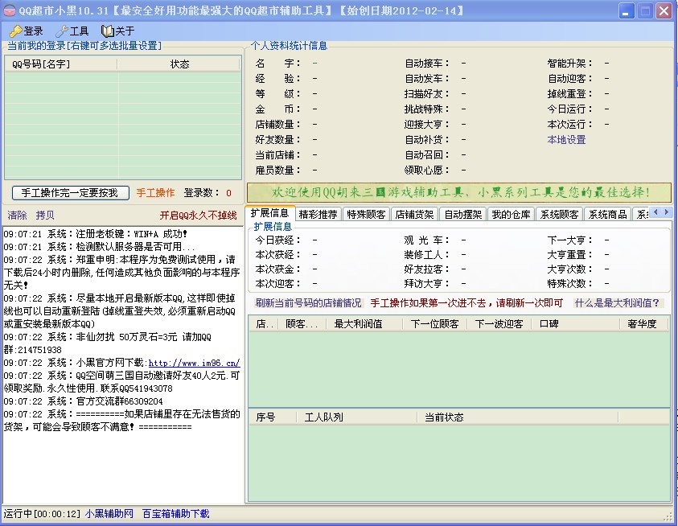Switch to the 扩展信息 tab
Image resolution: width=678 pixels, height=526 pixels.
tap(269, 213)
